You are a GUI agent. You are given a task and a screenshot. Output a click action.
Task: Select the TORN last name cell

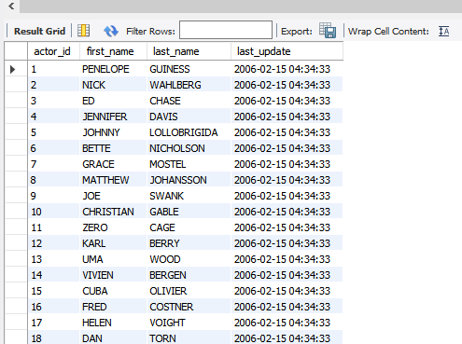[189, 337]
